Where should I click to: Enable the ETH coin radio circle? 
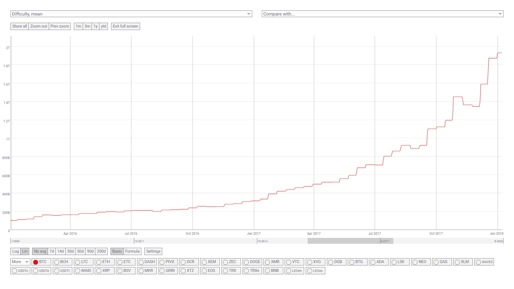click(99, 262)
